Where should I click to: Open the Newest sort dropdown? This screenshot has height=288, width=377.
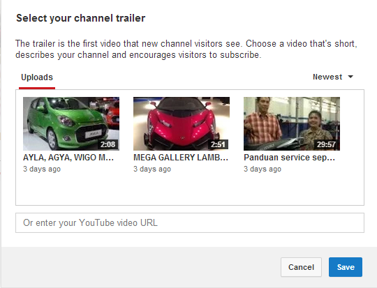pyautogui.click(x=333, y=77)
